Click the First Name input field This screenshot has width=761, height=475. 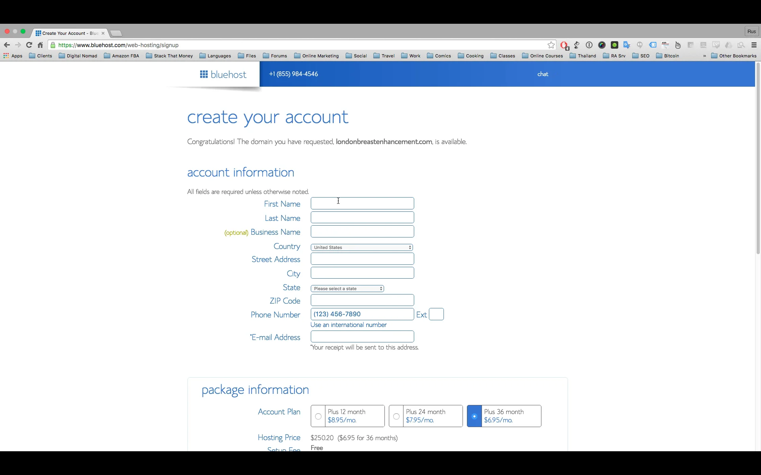point(362,203)
